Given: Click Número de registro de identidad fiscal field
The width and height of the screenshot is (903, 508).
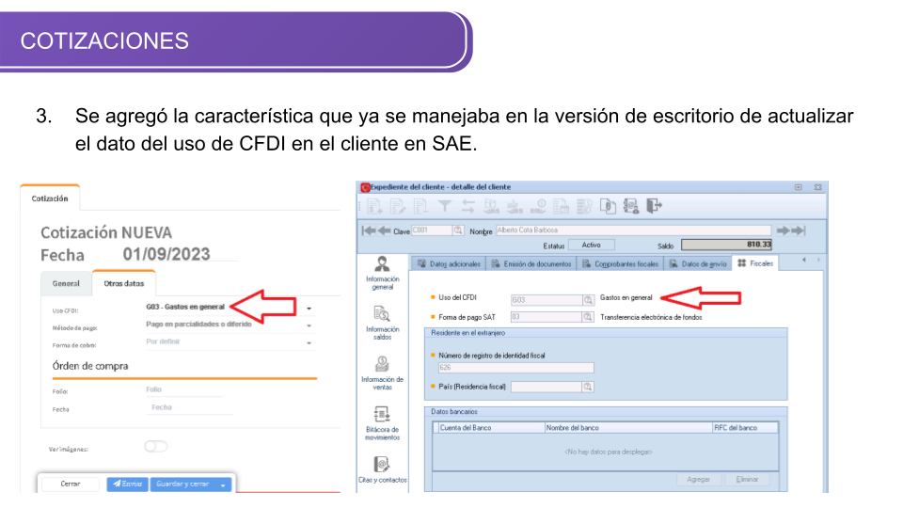Looking at the screenshot, I should point(516,368).
